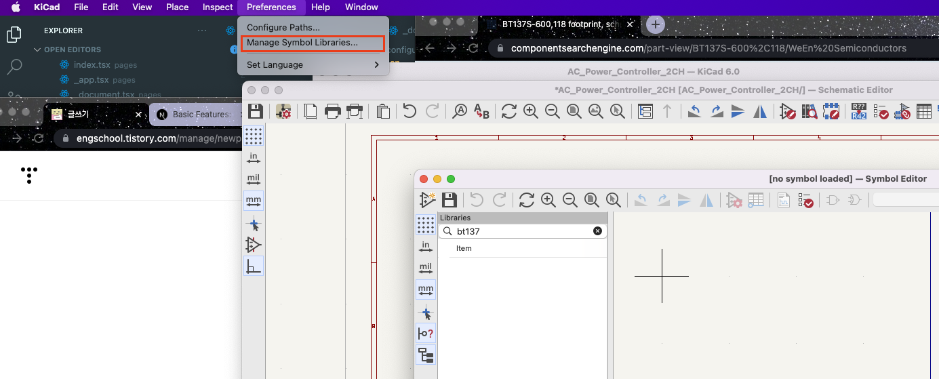This screenshot has height=379, width=939.
Task: Switch Schematic Editor units to millimeters
Action: 254,201
